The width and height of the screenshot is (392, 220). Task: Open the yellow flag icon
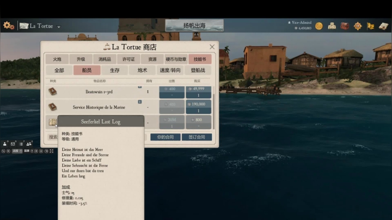pyautogui.click(x=371, y=26)
